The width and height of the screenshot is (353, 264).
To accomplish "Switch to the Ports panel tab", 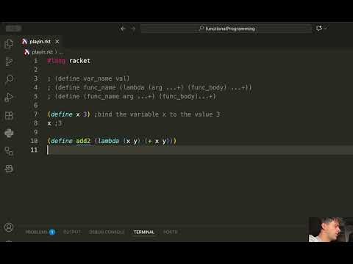I will tap(170, 232).
